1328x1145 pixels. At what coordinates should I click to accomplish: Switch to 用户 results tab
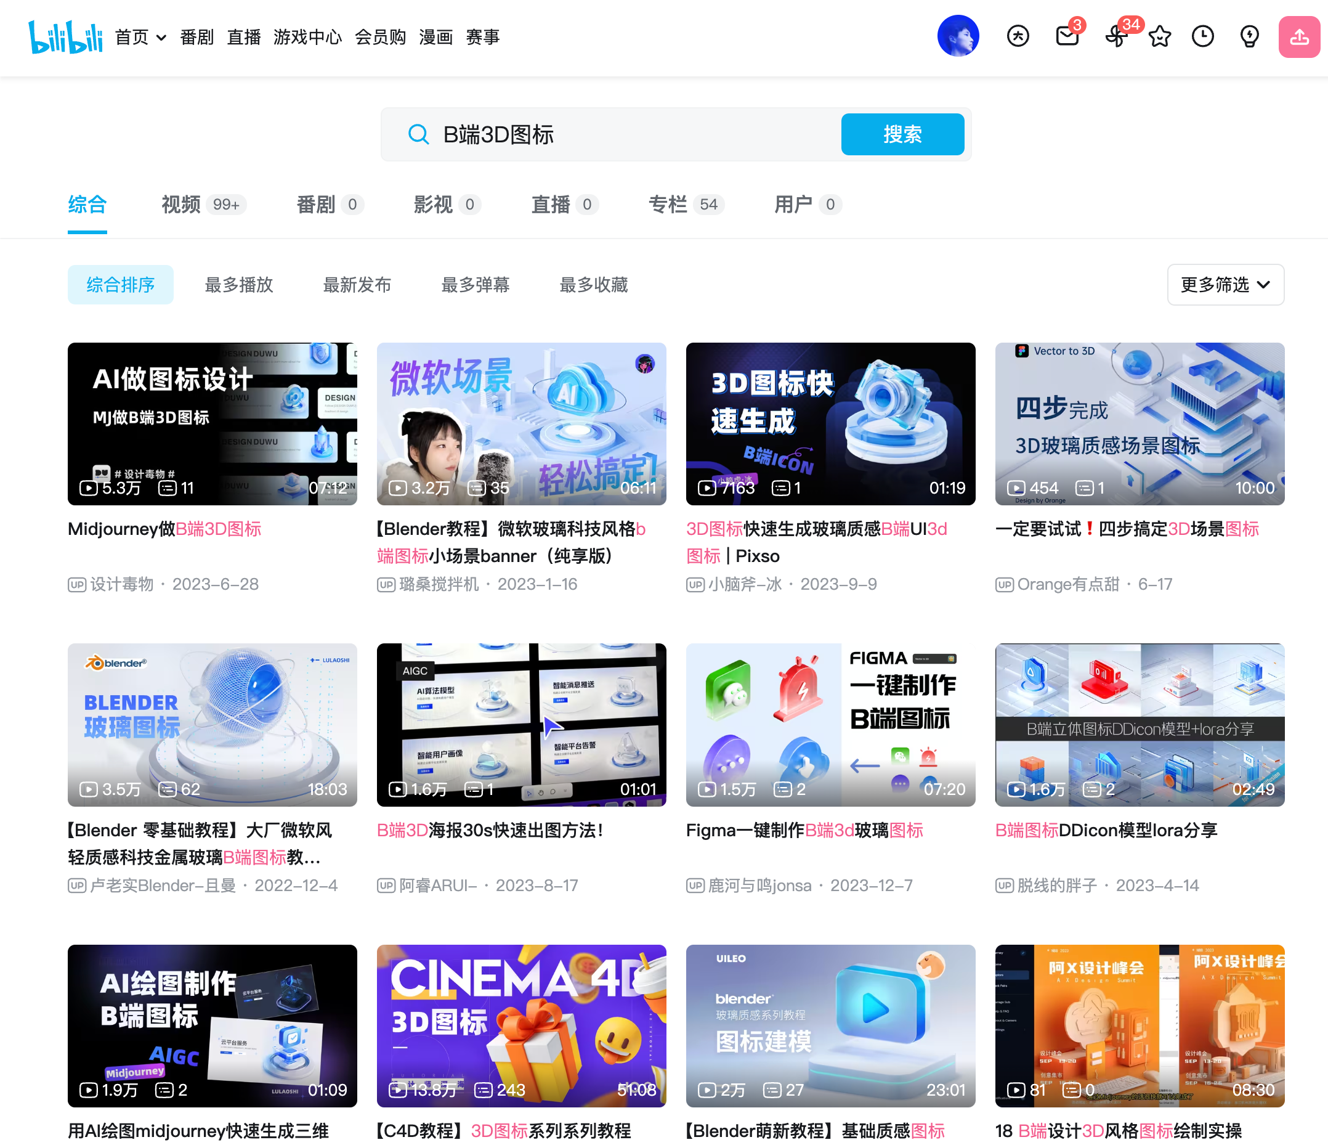tap(808, 205)
